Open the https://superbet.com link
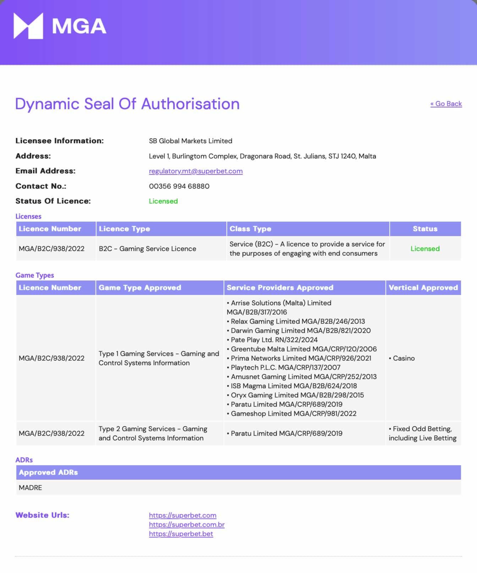Viewport: 477px width, 573px height. click(x=182, y=515)
